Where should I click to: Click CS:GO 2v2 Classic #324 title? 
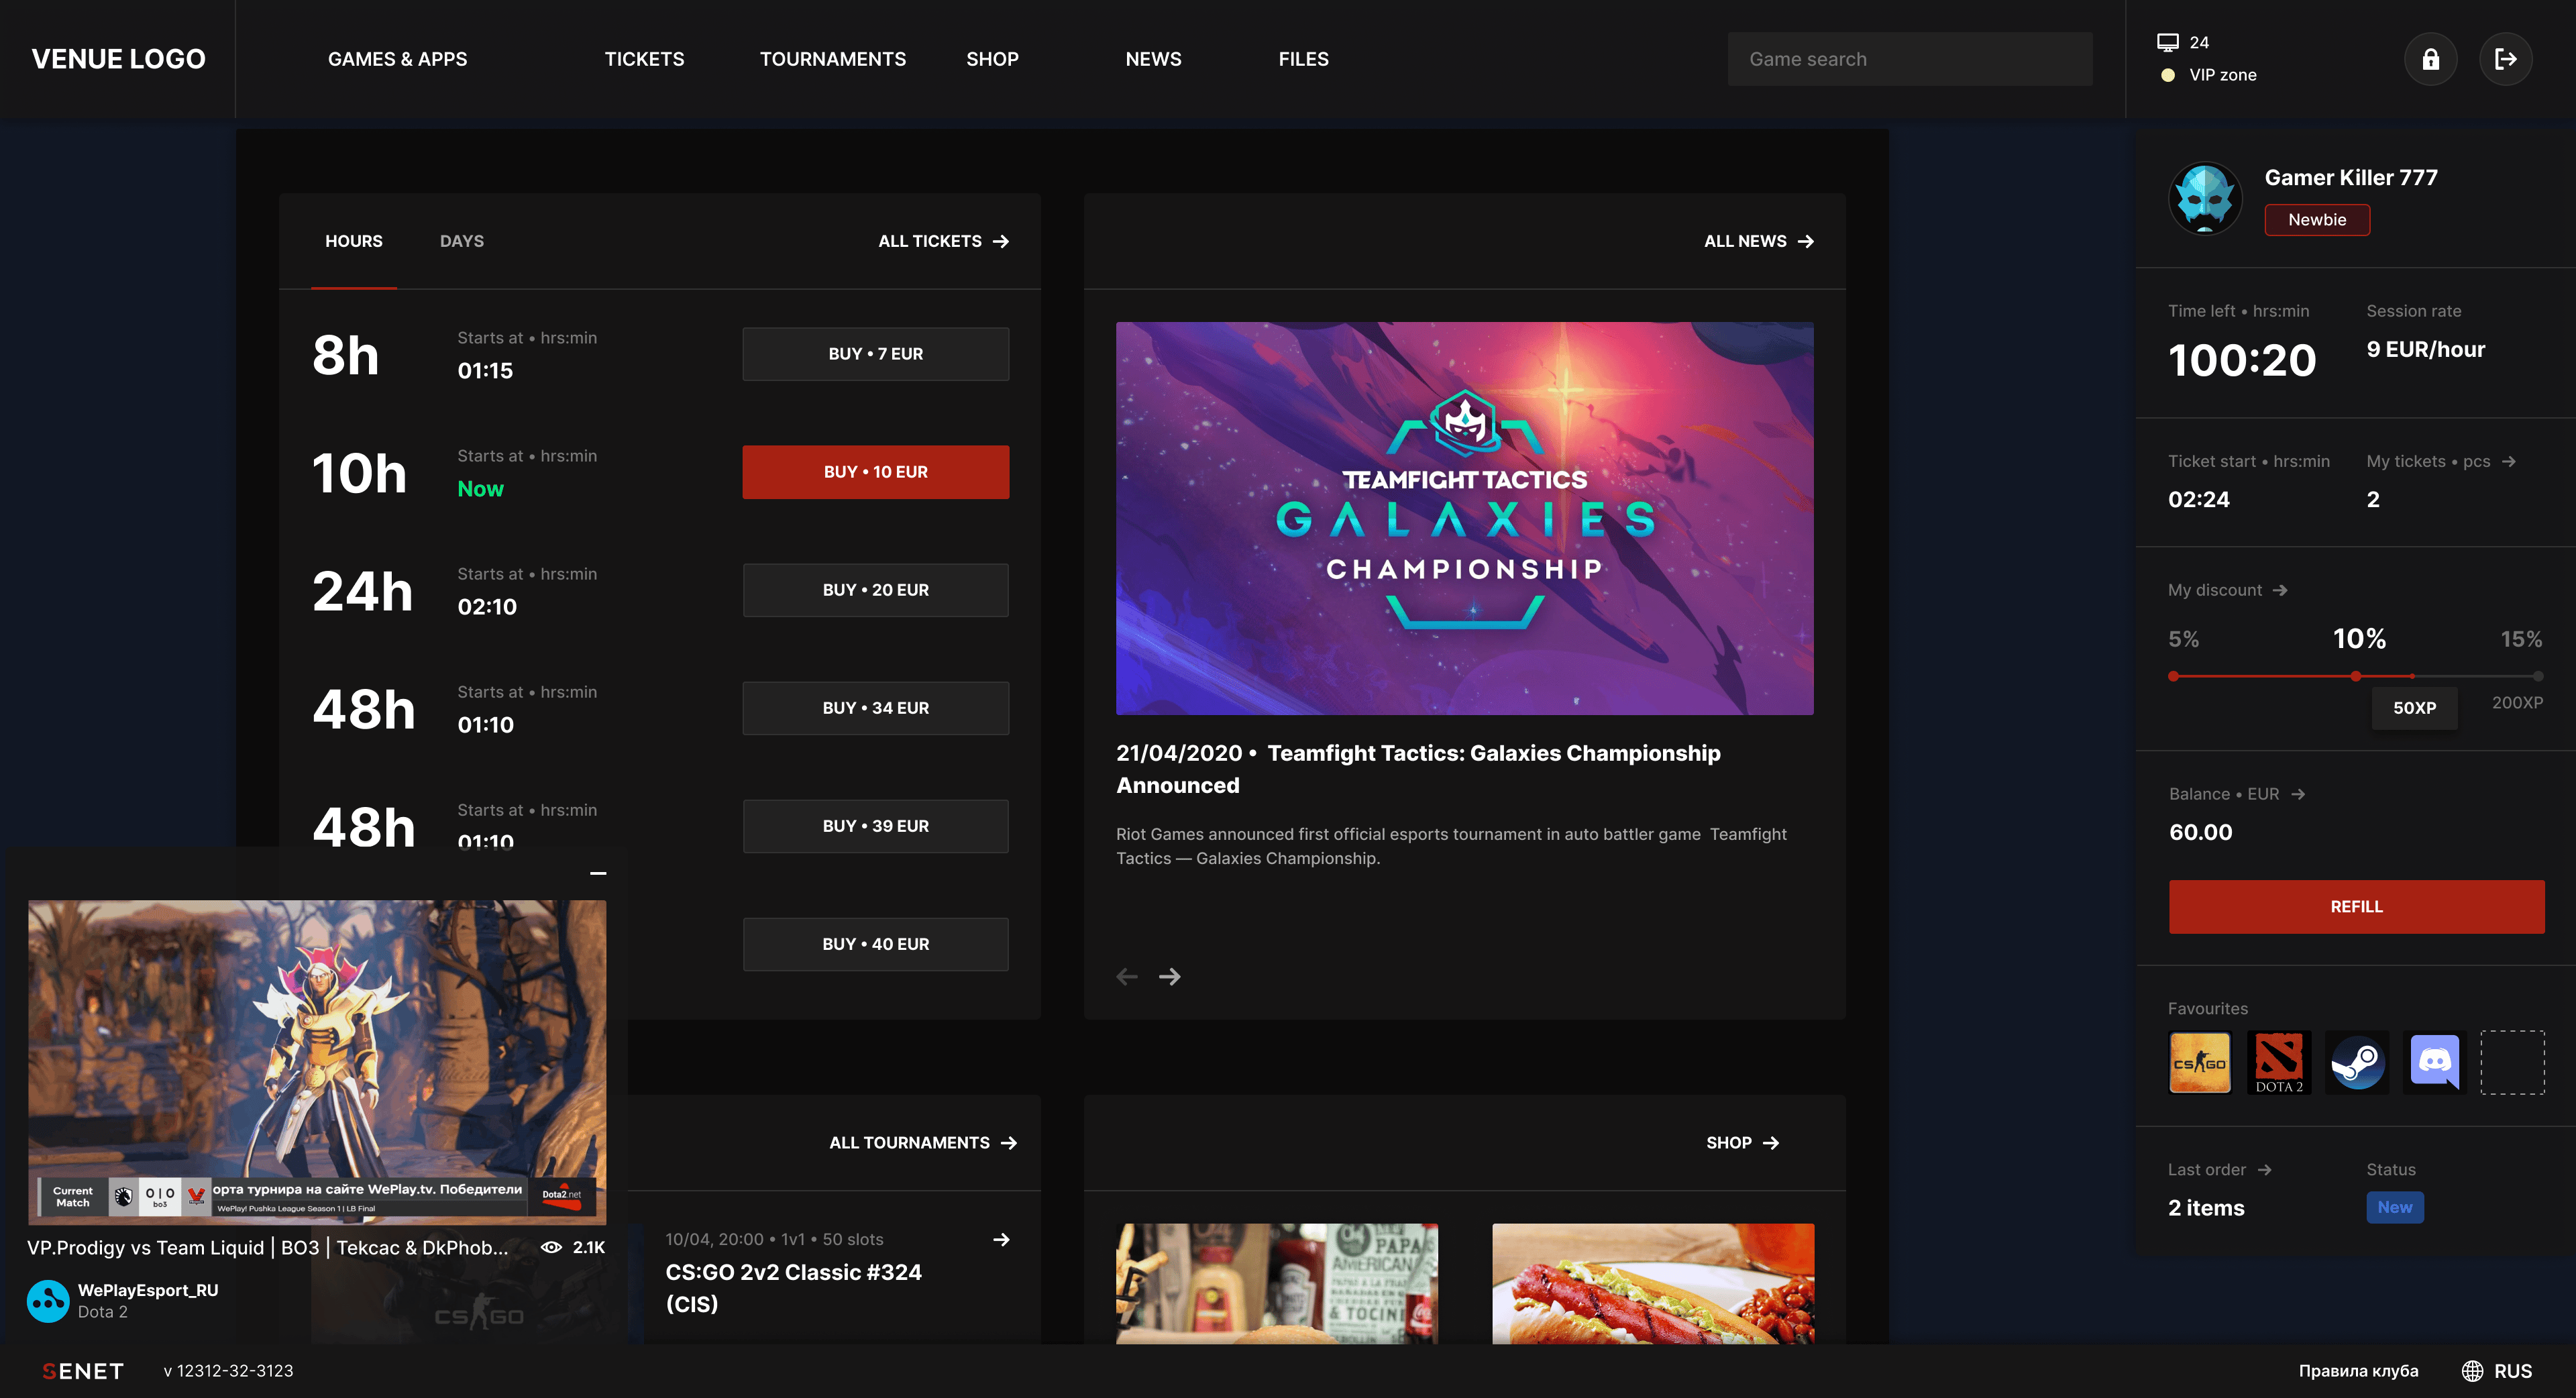coord(793,1288)
